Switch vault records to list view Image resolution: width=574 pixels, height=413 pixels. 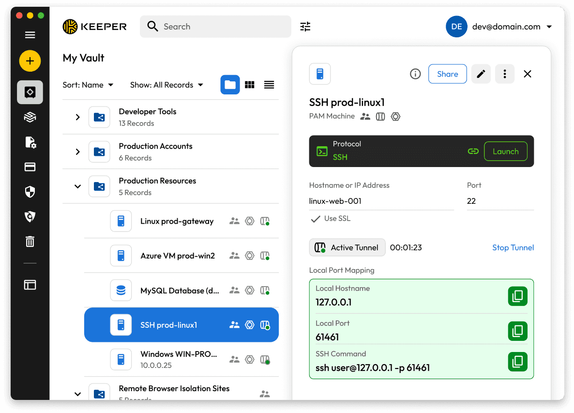coord(269,85)
